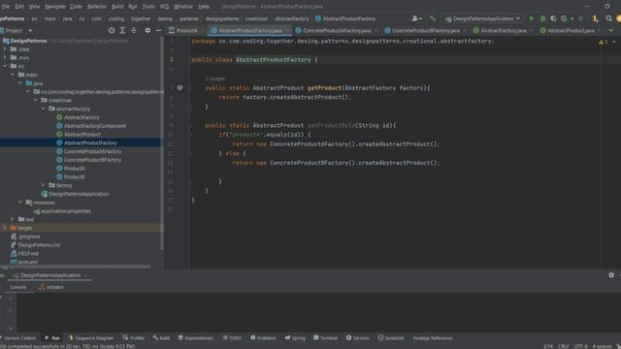Select HELP.md file
This screenshot has height=349, width=621.
(x=28, y=253)
